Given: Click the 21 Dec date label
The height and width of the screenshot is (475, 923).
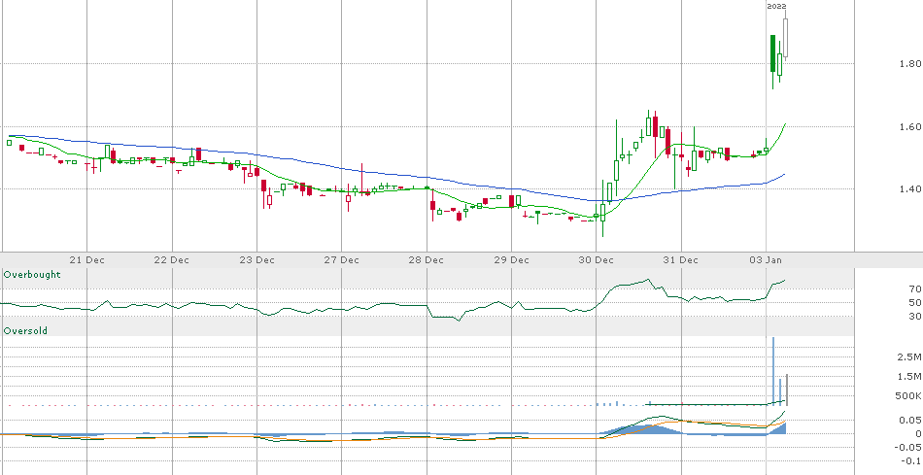Looking at the screenshot, I should 87,259.
